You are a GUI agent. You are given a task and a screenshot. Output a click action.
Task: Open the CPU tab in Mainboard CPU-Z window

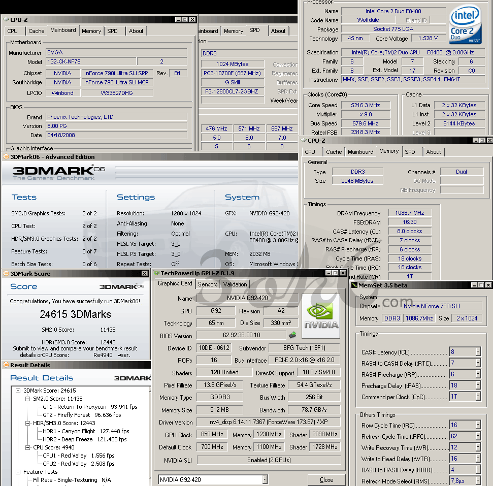[x=13, y=31]
